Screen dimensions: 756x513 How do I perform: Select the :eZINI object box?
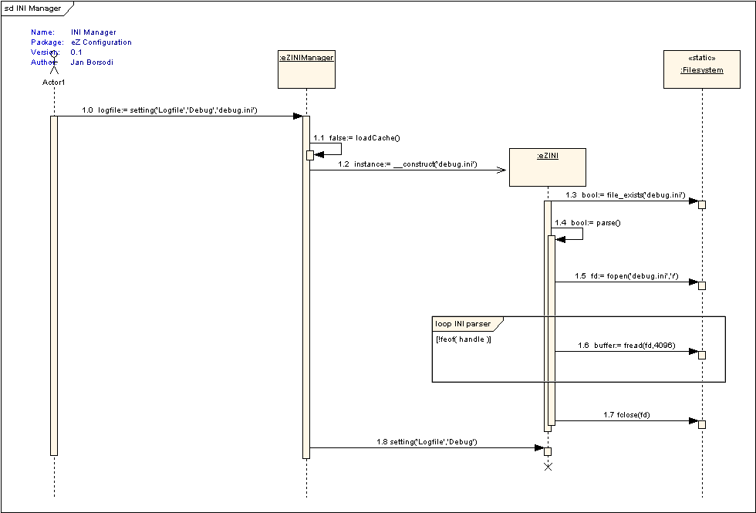(x=548, y=167)
